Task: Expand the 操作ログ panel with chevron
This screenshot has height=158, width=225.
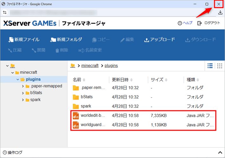Action: (220, 153)
